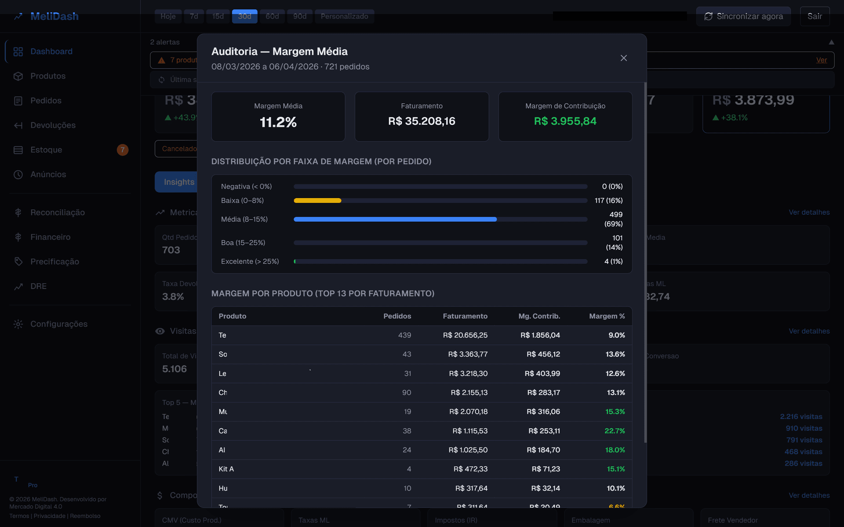This screenshot has width=844, height=527.
Task: Open the Personalizado date range selector
Action: [345, 16]
